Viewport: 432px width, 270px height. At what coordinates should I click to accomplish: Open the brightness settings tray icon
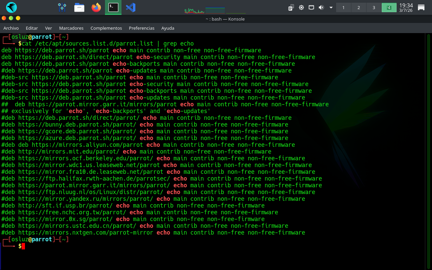[301, 7]
